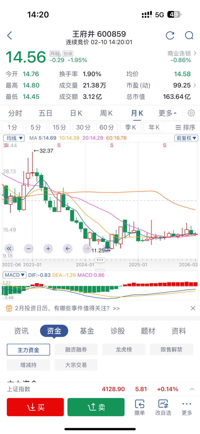
Task: Open 更多 three-dot menu at bottom
Action: tap(187, 407)
